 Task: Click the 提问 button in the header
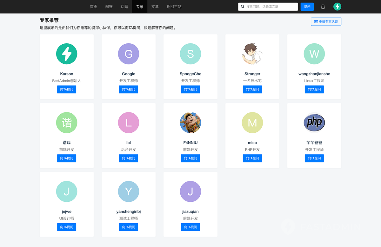(307, 7)
